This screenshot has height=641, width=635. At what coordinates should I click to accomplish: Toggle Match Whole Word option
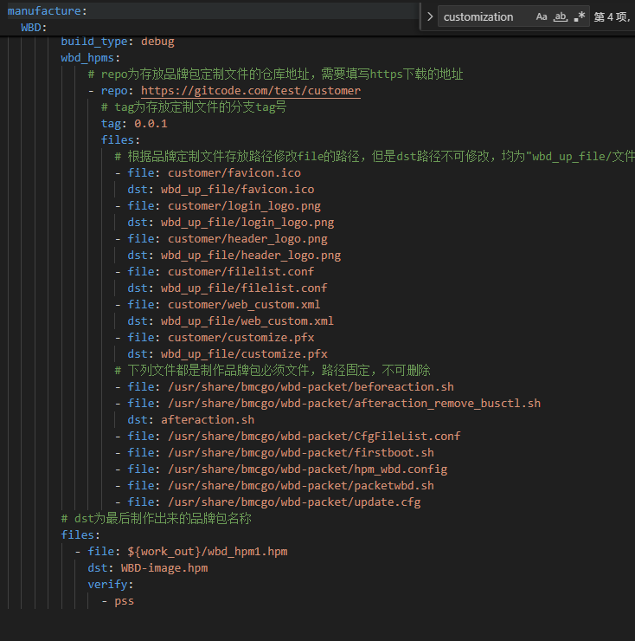[x=561, y=16]
